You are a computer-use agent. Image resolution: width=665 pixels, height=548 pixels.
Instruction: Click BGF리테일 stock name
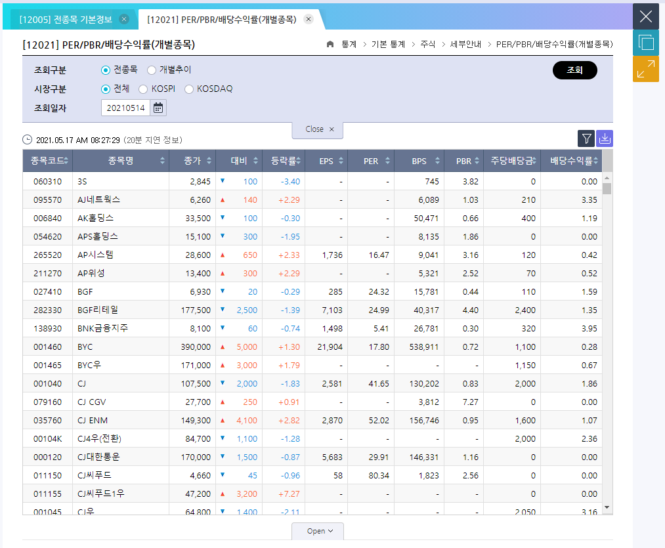[x=98, y=310]
